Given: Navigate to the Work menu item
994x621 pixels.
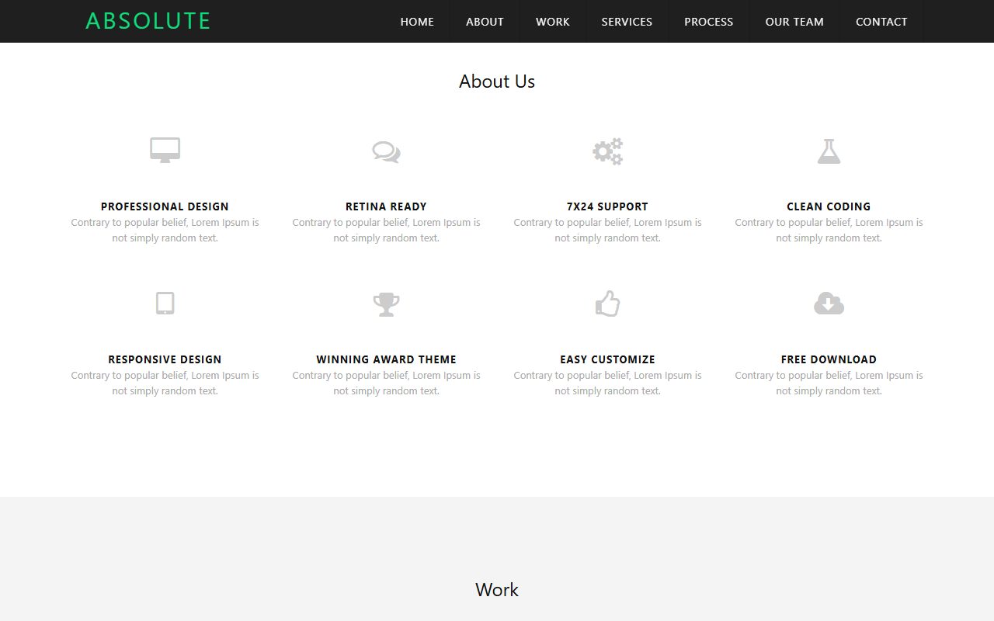Looking at the screenshot, I should point(553,22).
